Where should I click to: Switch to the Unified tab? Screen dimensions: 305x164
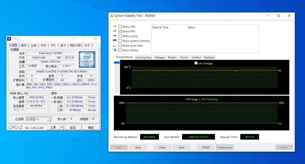[196, 57]
